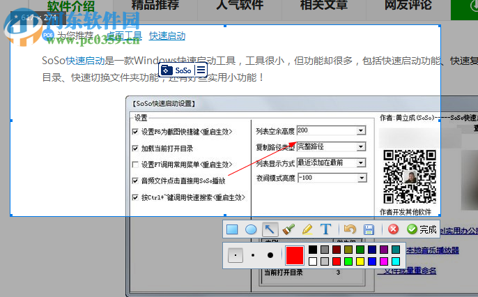The image size is (478, 297).
Task: Undo the last annotation
Action: pyautogui.click(x=350, y=229)
